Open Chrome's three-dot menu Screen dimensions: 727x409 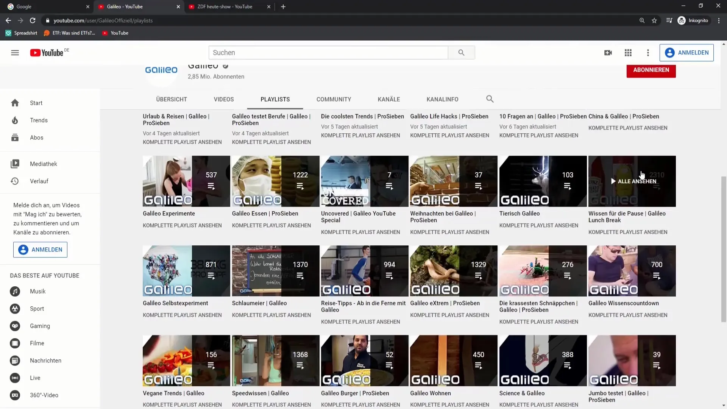click(x=719, y=20)
